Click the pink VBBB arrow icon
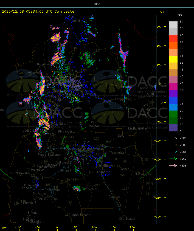Screen dimensions: 194x231 tap(173, 166)
